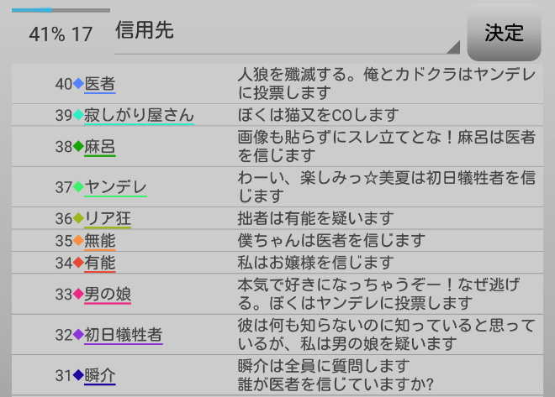The image size is (555, 397).
Task: Select player name 医者 link
Action: tap(99, 84)
